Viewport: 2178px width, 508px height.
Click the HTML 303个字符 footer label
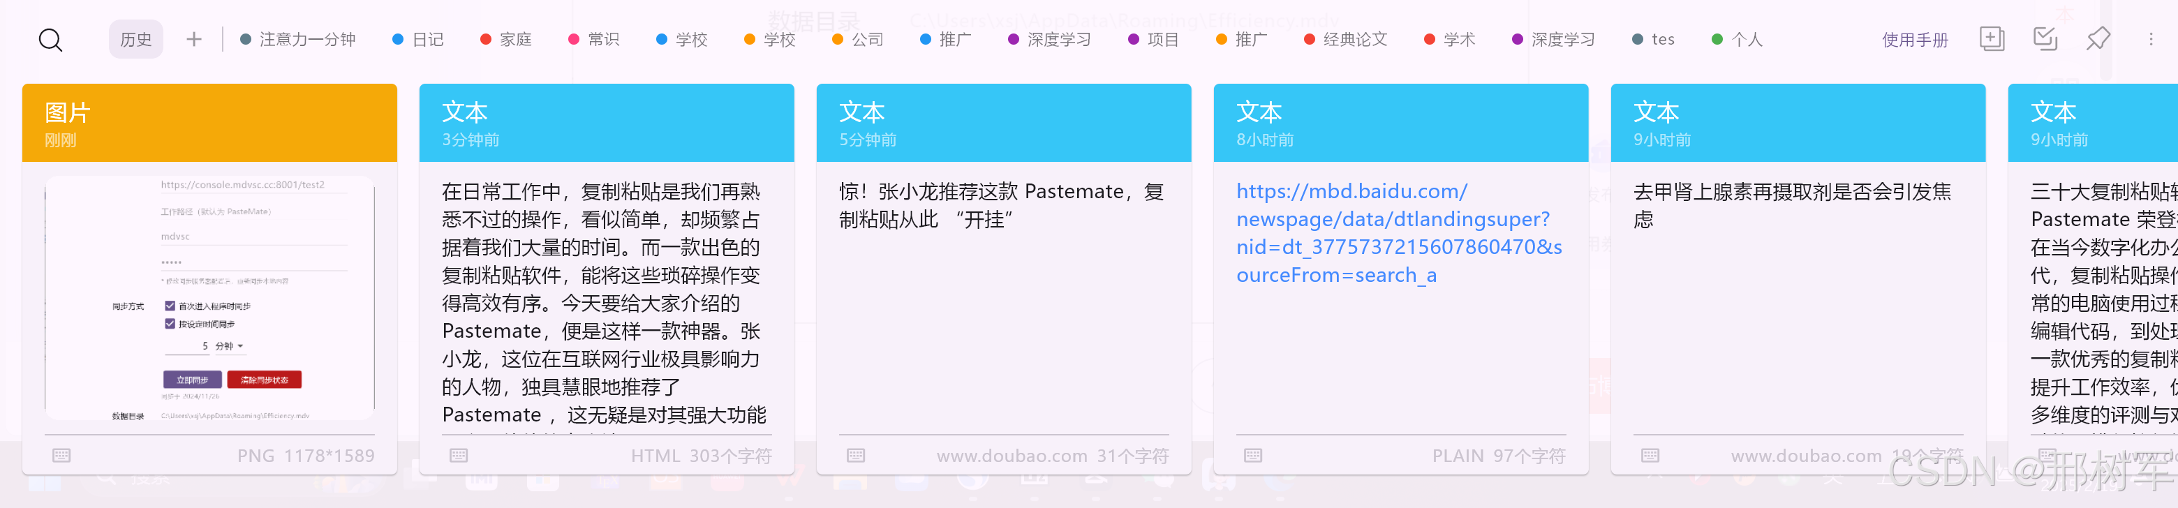click(x=702, y=456)
